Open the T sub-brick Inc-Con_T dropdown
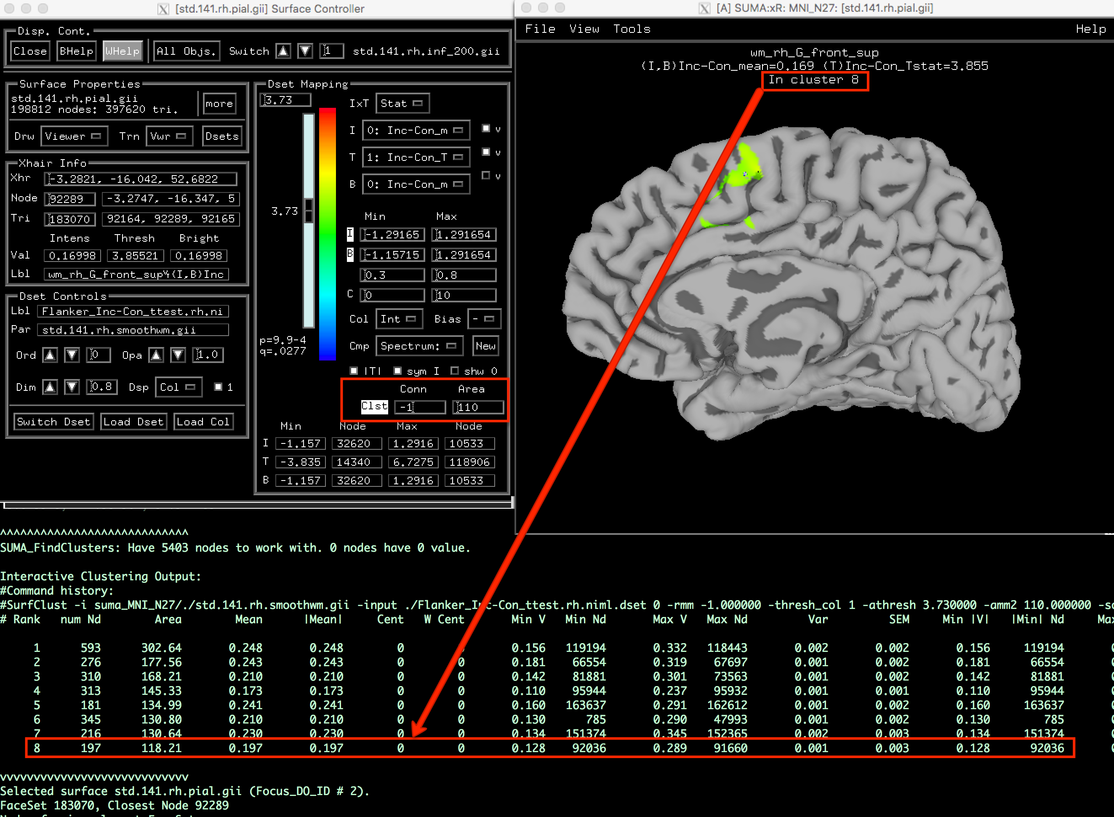 tap(416, 157)
